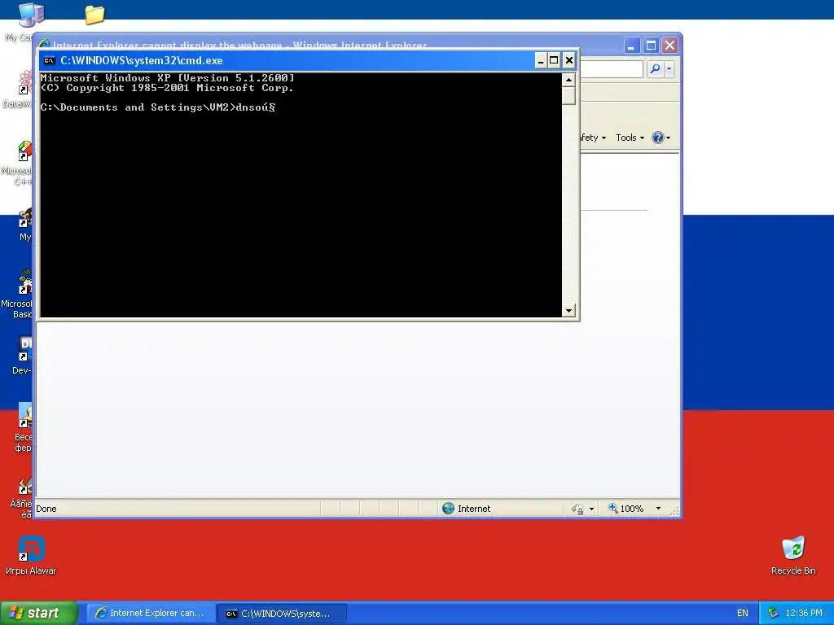This screenshot has height=625, width=834.
Task: Click the 100% zoom level button
Action: (626, 509)
